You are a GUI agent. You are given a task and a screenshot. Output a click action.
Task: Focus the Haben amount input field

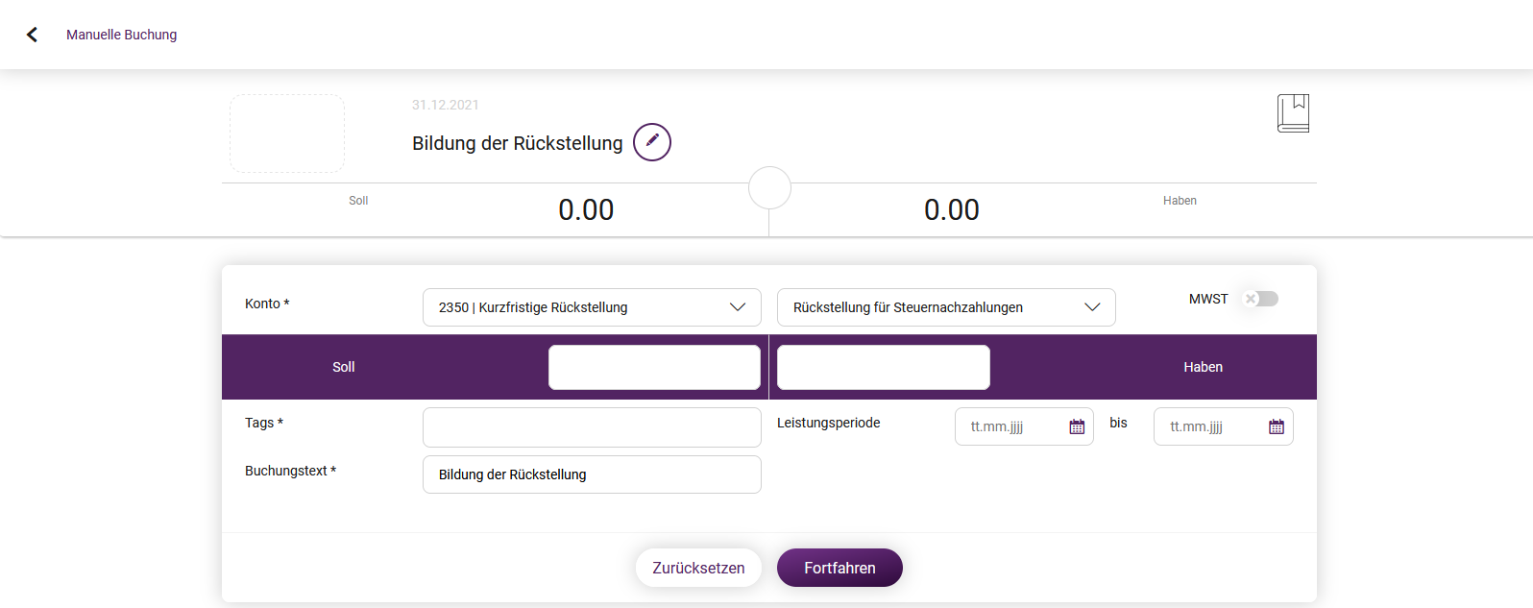point(884,367)
